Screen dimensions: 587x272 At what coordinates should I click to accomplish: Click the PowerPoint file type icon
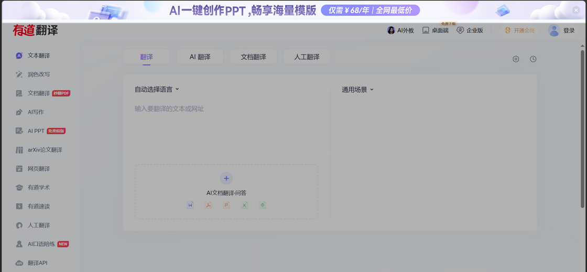click(x=226, y=205)
